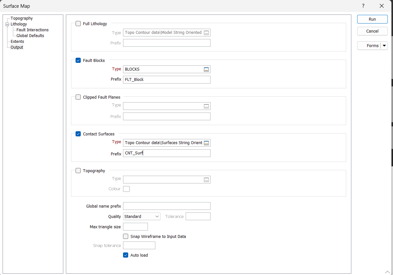Viewport: 393px width, 275px height.
Task: Enable Snap Wireframe to Input Data
Action: tap(126, 236)
